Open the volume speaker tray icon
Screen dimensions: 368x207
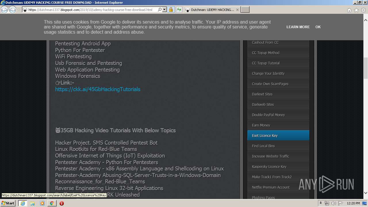333,203
